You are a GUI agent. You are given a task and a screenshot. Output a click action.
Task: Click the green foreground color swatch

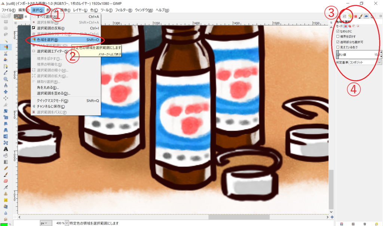coord(4,224)
